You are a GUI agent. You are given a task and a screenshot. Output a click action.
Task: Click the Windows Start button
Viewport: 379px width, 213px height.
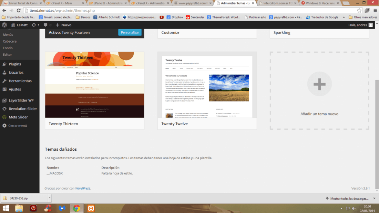6,208
